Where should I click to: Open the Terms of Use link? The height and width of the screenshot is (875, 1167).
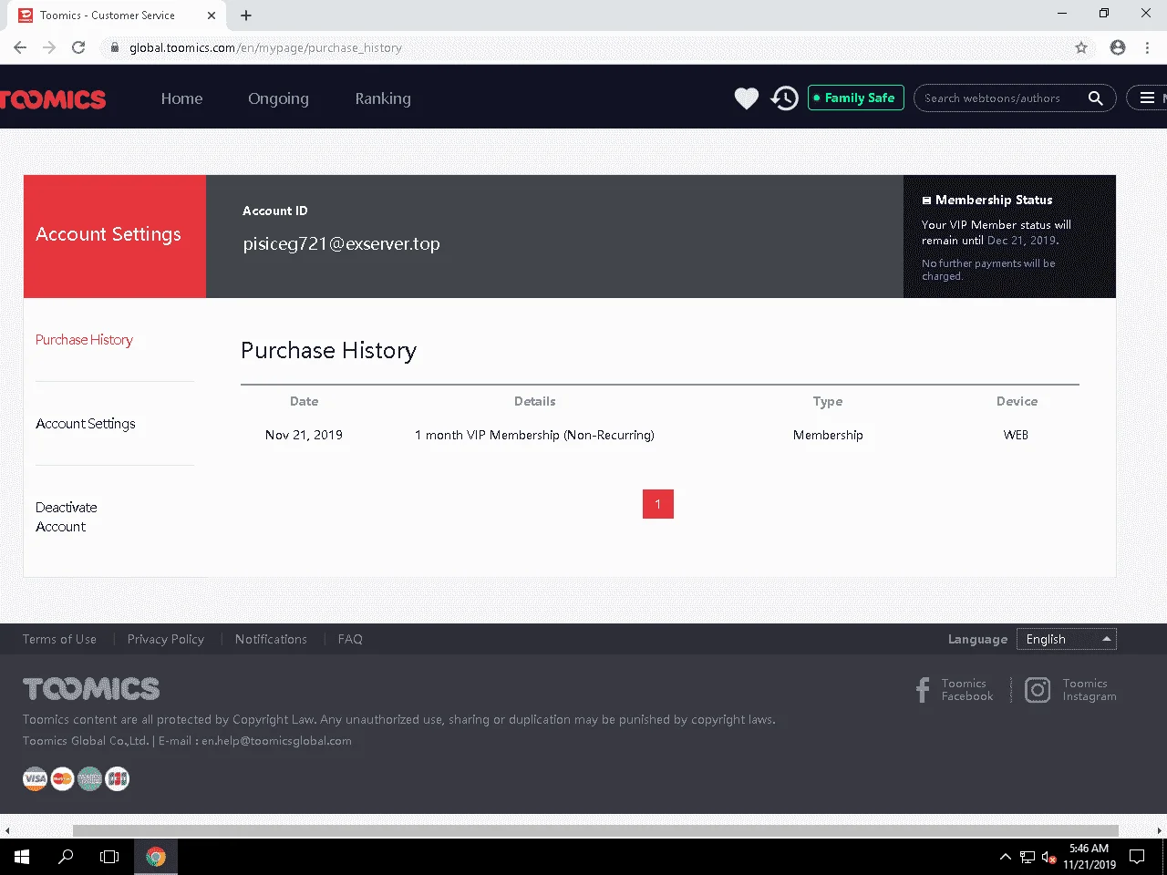tap(59, 639)
